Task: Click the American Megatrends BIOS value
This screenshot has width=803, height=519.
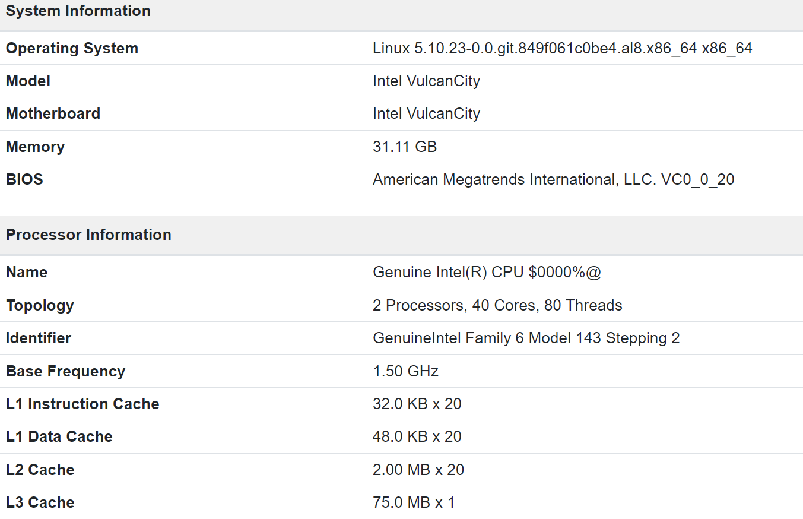Action: (553, 179)
